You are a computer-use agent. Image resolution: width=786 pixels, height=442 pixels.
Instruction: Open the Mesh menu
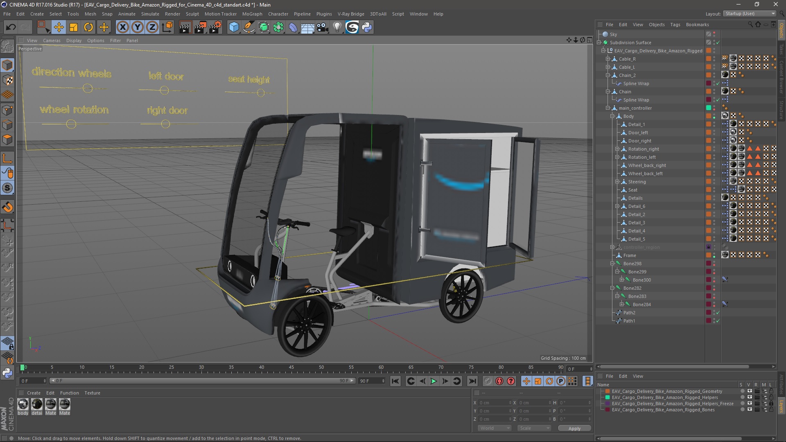click(x=90, y=14)
